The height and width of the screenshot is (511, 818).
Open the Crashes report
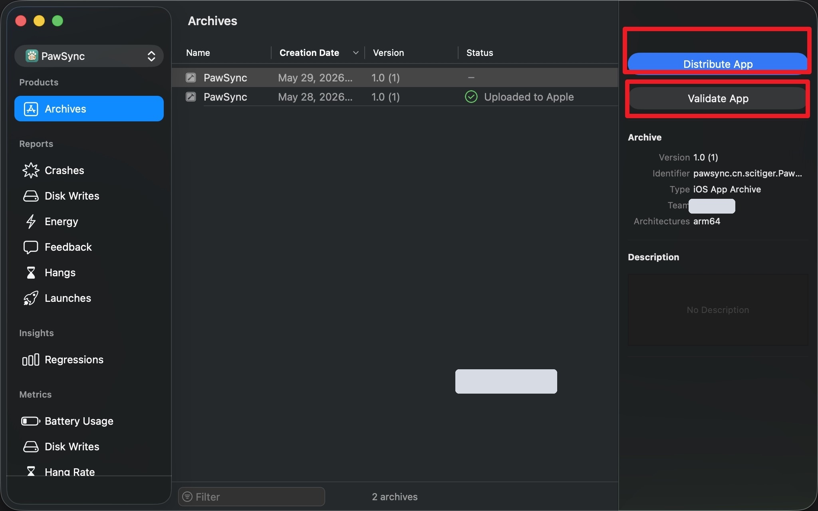(x=64, y=170)
